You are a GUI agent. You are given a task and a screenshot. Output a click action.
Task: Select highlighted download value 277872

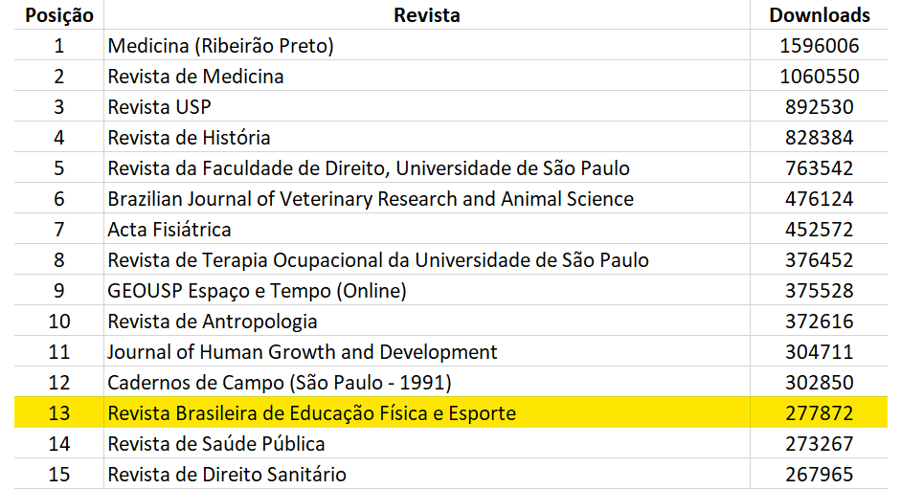coord(819,412)
